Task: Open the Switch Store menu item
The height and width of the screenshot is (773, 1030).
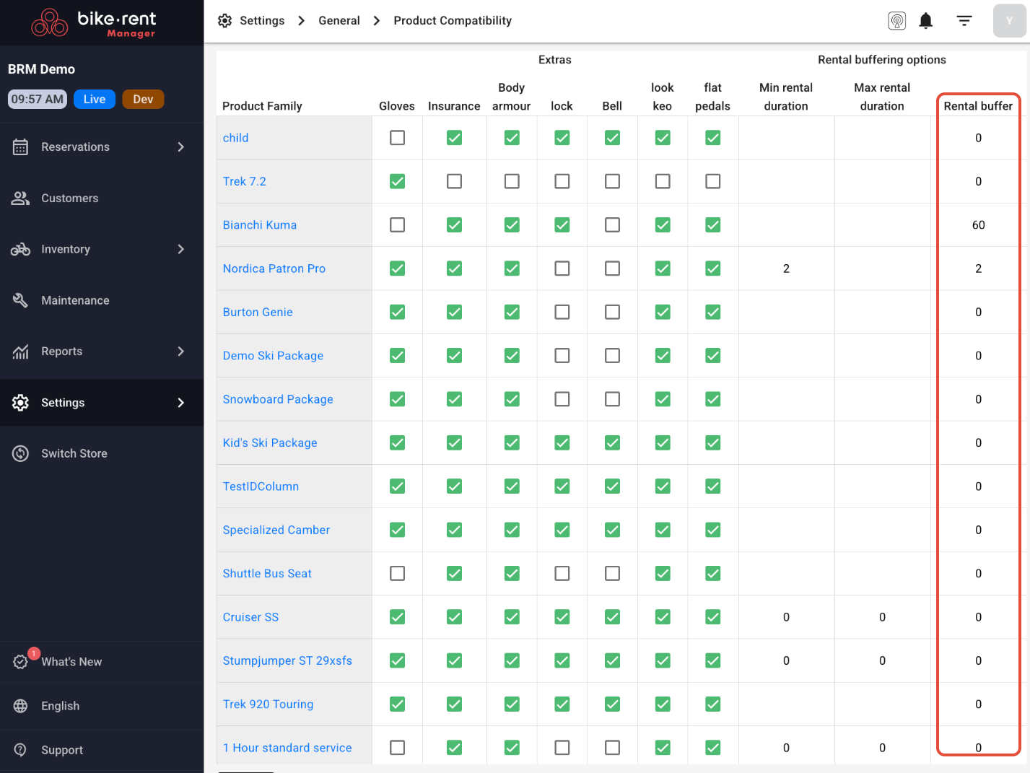Action: point(102,453)
